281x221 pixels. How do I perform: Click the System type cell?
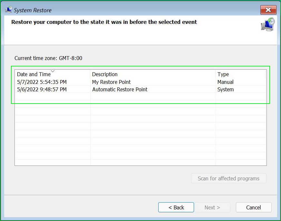226,89
